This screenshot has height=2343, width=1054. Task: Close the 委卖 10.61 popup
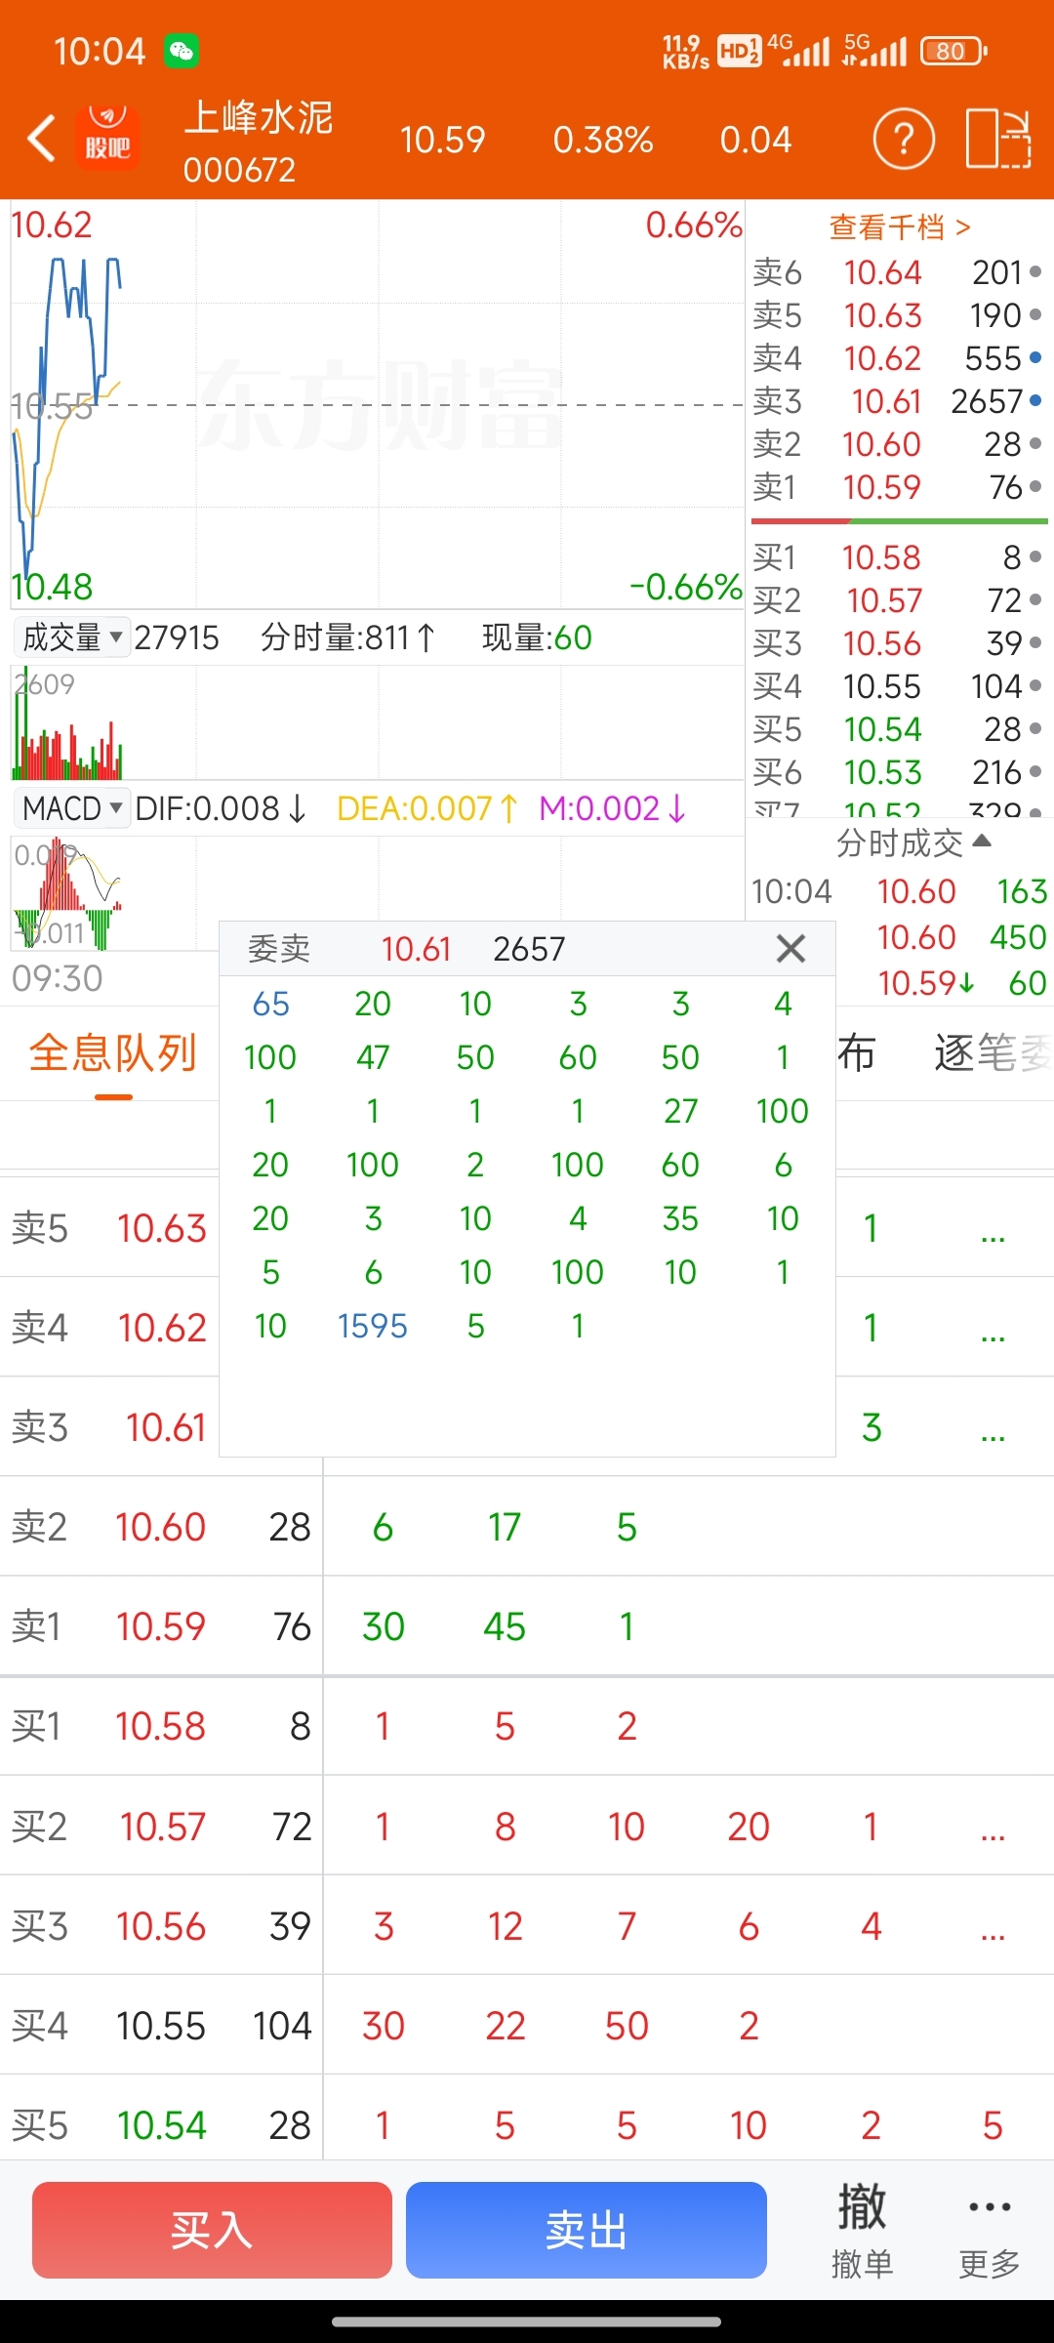point(790,948)
